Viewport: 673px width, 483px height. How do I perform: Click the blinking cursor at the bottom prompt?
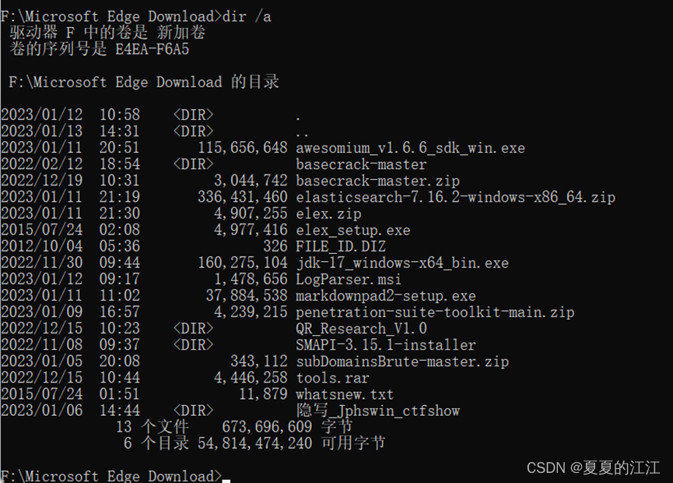[226, 478]
